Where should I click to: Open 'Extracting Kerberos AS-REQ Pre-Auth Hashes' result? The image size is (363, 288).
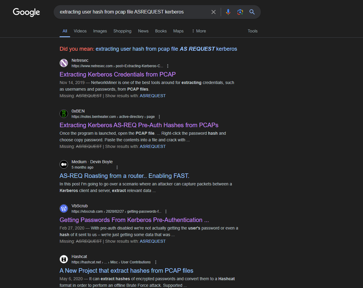139,125
